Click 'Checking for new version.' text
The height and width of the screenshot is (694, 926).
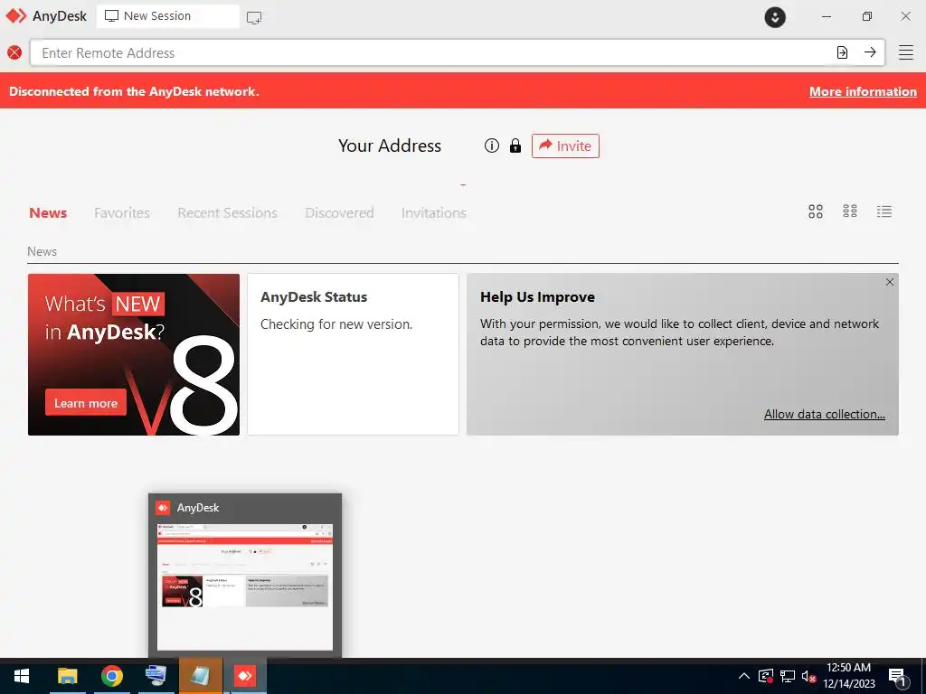point(336,324)
